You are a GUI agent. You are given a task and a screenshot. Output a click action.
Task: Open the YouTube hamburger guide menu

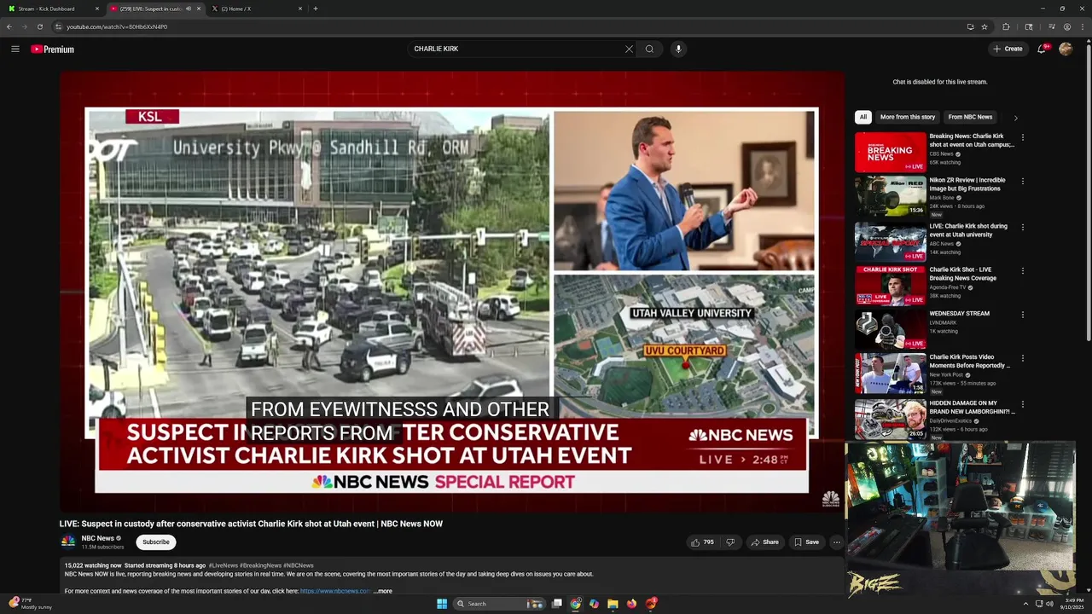click(x=15, y=49)
